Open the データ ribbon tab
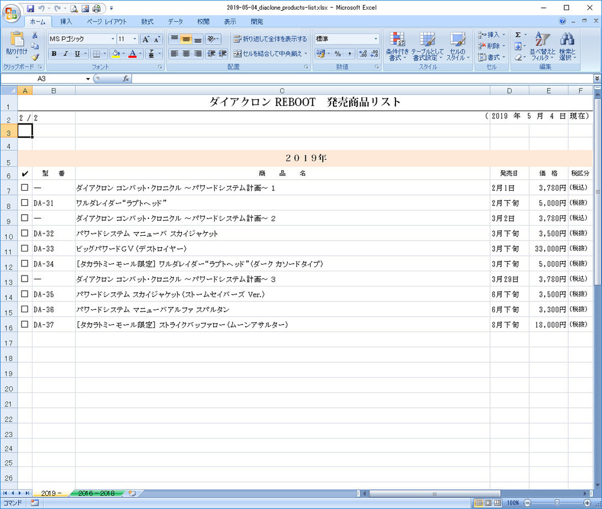The image size is (602, 509). 175,22
